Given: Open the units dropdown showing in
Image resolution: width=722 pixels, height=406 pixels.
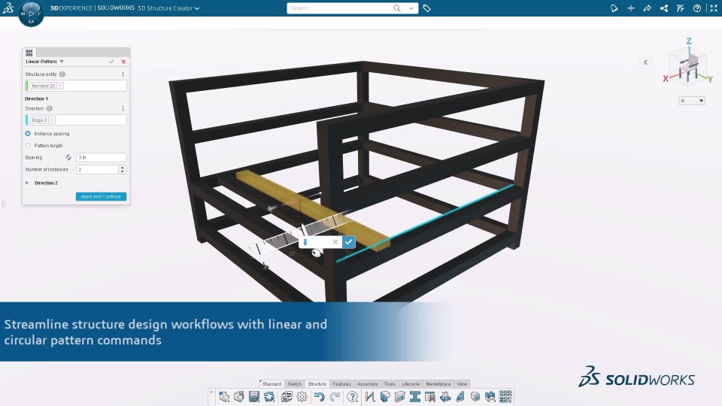Looking at the screenshot, I should 692,100.
